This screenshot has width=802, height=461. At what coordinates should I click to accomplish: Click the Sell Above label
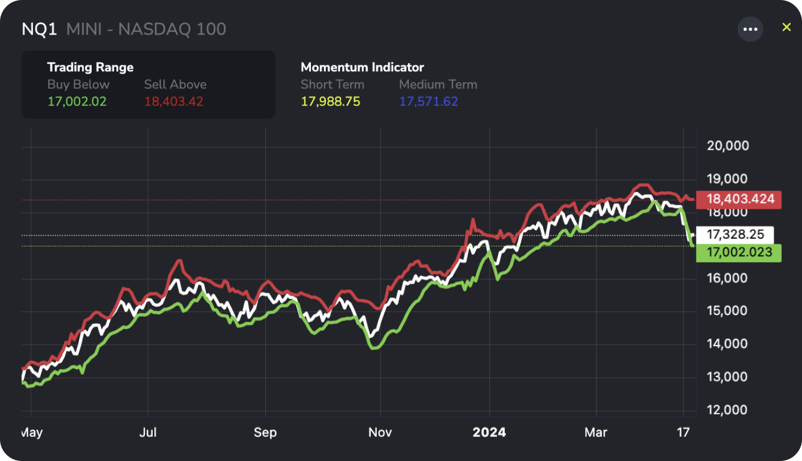pyautogui.click(x=175, y=85)
